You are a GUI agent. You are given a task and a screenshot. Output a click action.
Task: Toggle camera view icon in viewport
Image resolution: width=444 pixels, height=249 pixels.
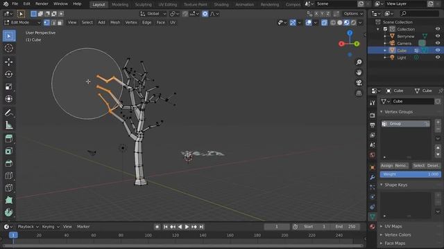359,83
